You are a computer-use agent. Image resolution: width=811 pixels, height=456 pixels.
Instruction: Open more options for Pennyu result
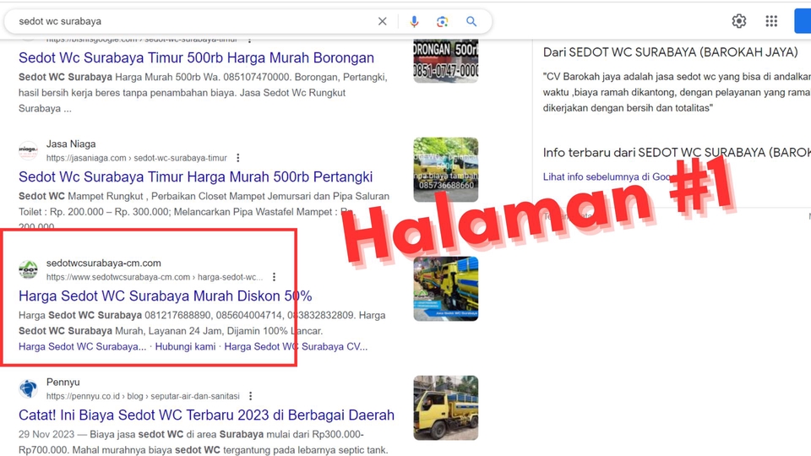(250, 395)
